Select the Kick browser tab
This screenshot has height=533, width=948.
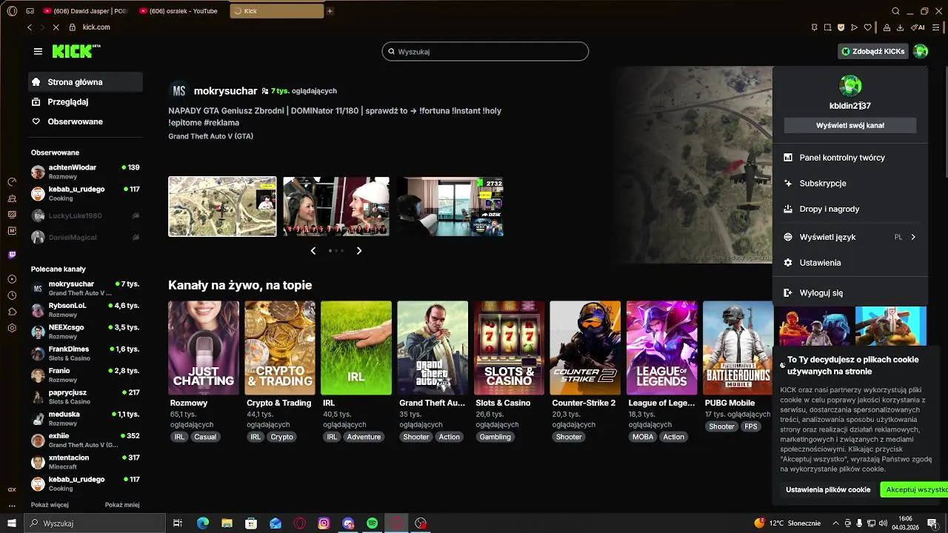tap(277, 11)
